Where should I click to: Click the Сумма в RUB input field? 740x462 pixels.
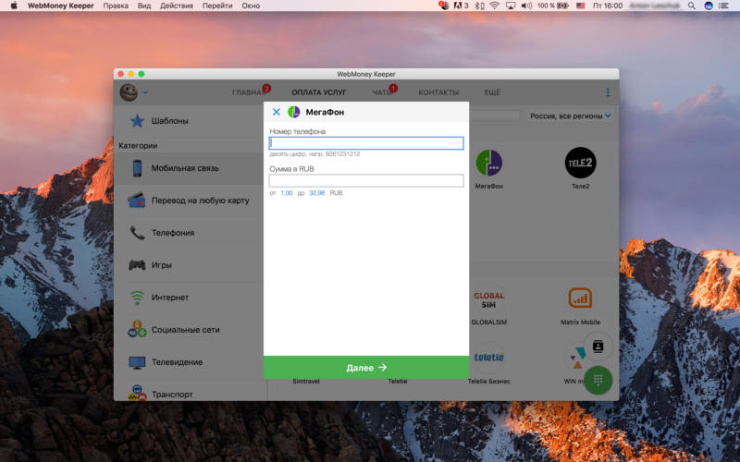click(366, 180)
